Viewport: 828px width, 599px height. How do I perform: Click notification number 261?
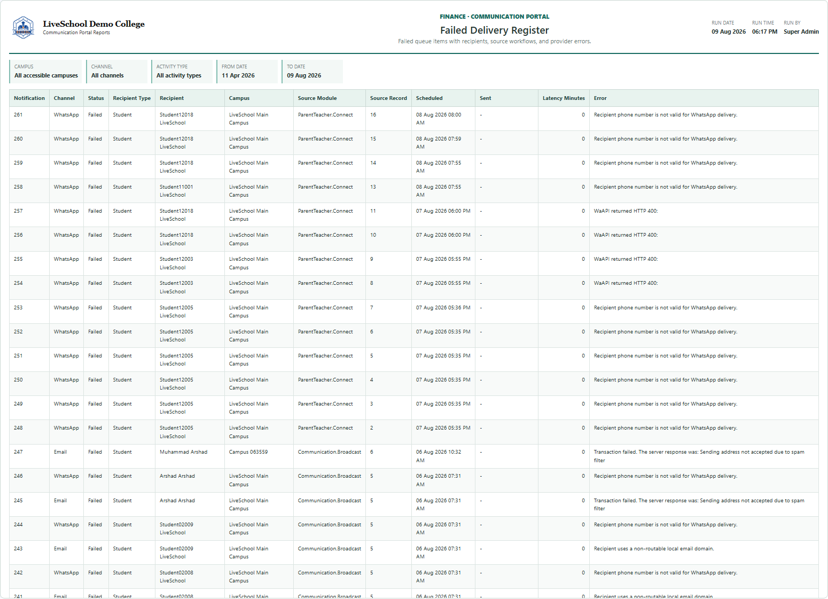[18, 115]
